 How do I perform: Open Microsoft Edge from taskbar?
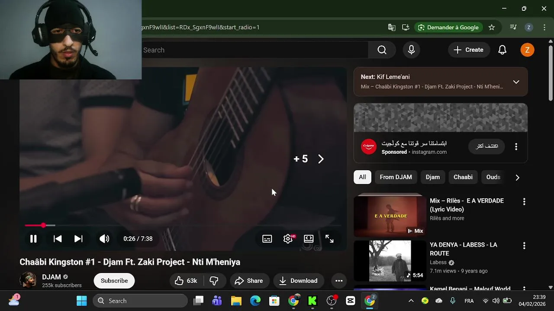click(x=255, y=301)
